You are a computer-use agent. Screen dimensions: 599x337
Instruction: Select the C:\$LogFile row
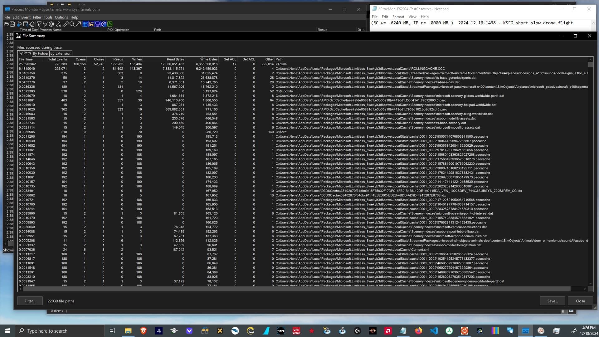(303, 91)
